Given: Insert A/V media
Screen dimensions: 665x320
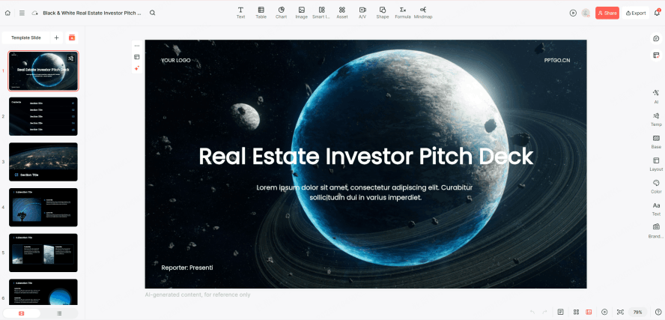Looking at the screenshot, I should 362,13.
